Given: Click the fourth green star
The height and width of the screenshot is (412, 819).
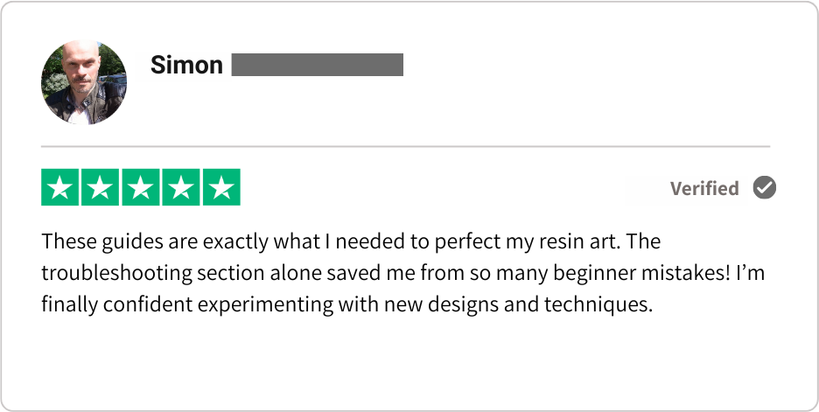Looking at the screenshot, I should point(181,187).
